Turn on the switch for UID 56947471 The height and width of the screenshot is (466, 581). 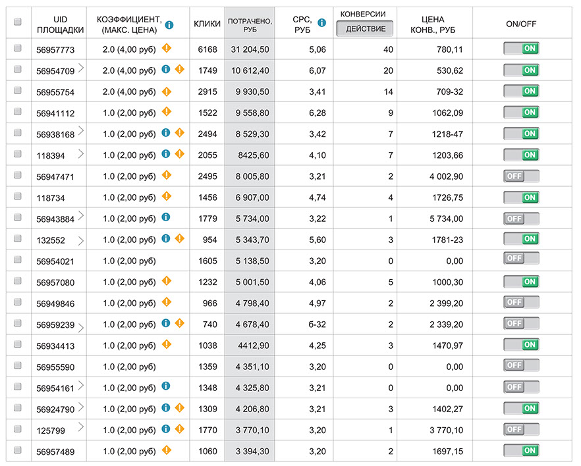tap(521, 176)
